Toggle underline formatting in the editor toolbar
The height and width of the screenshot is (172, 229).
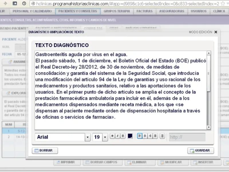[123, 136]
